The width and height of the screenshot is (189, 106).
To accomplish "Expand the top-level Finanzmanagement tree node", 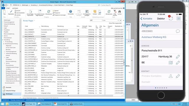I will 3,22.
